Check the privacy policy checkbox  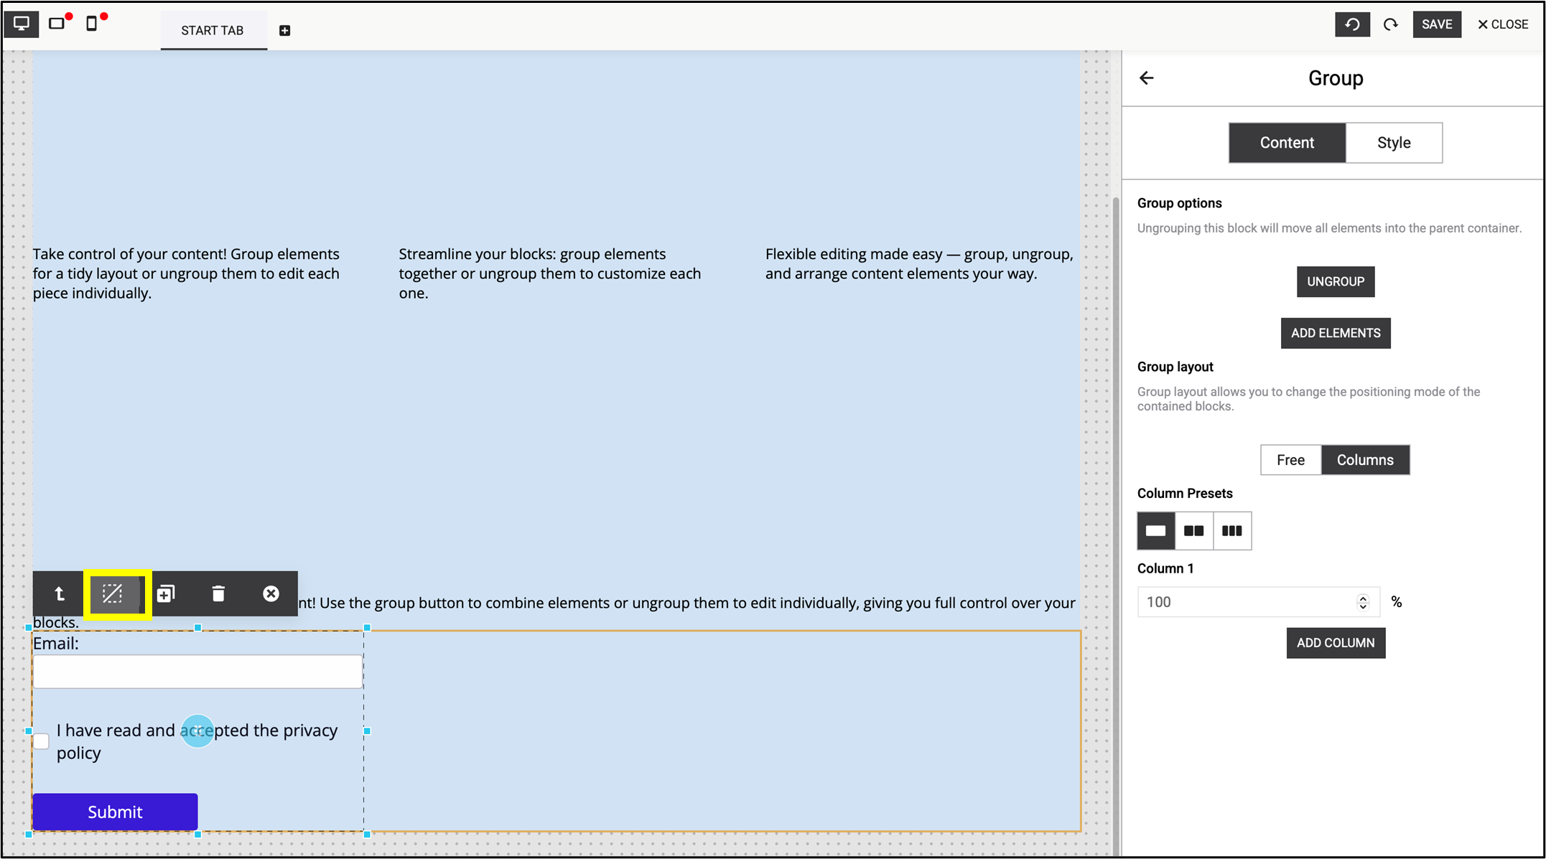click(x=42, y=741)
